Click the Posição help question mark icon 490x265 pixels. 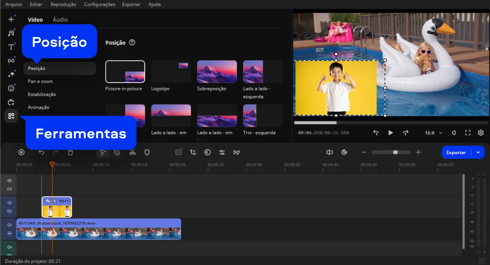tap(132, 42)
